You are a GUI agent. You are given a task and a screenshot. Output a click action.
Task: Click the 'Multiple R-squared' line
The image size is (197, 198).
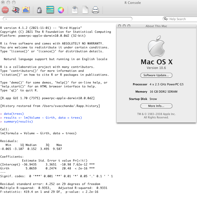[54, 188]
